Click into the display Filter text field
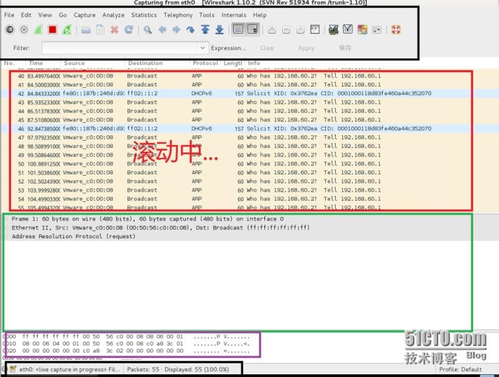Viewport: 499px width, 377px height. [120, 48]
